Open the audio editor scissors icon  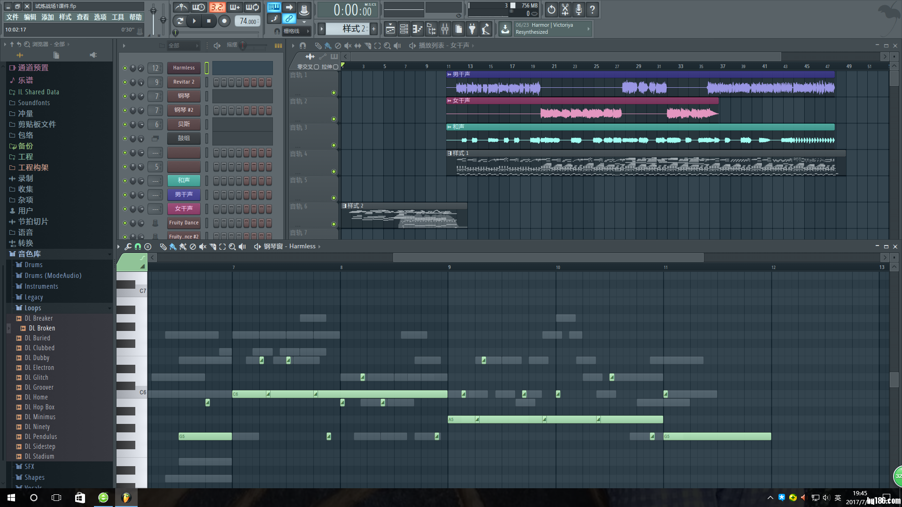[565, 9]
